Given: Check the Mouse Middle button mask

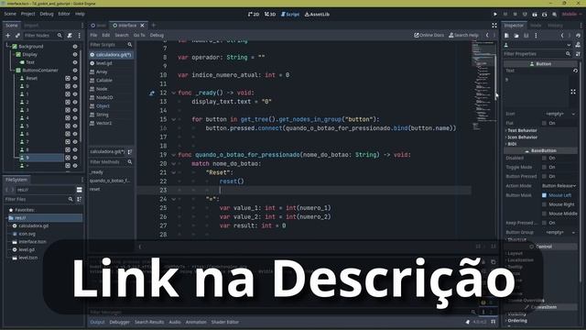Looking at the screenshot, I should click(545, 214).
